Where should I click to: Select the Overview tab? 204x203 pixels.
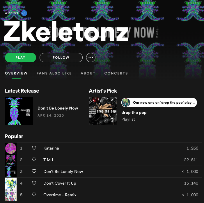[16, 73]
